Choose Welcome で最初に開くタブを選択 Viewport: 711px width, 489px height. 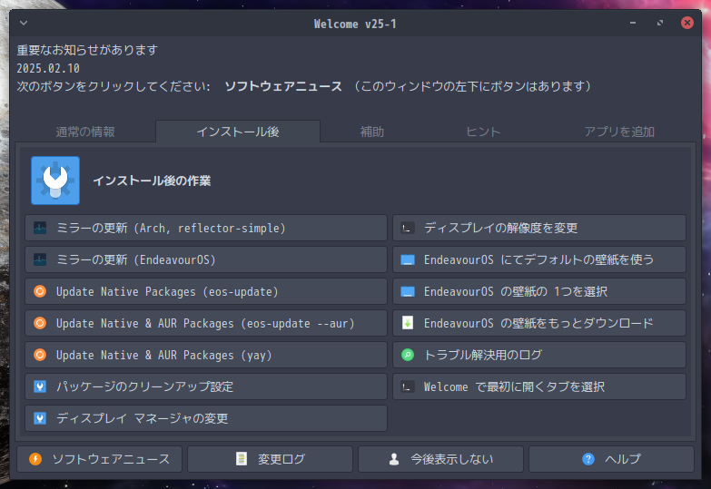[x=539, y=386]
